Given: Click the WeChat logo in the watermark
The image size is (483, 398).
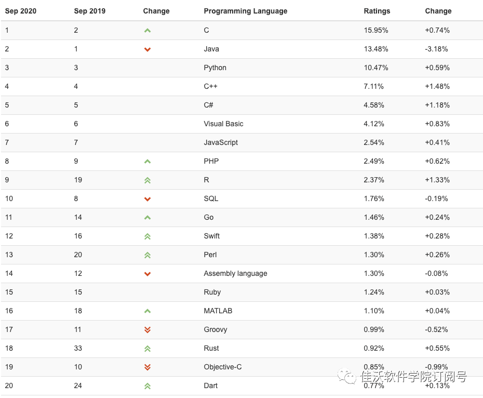Looking at the screenshot, I should point(347,376).
